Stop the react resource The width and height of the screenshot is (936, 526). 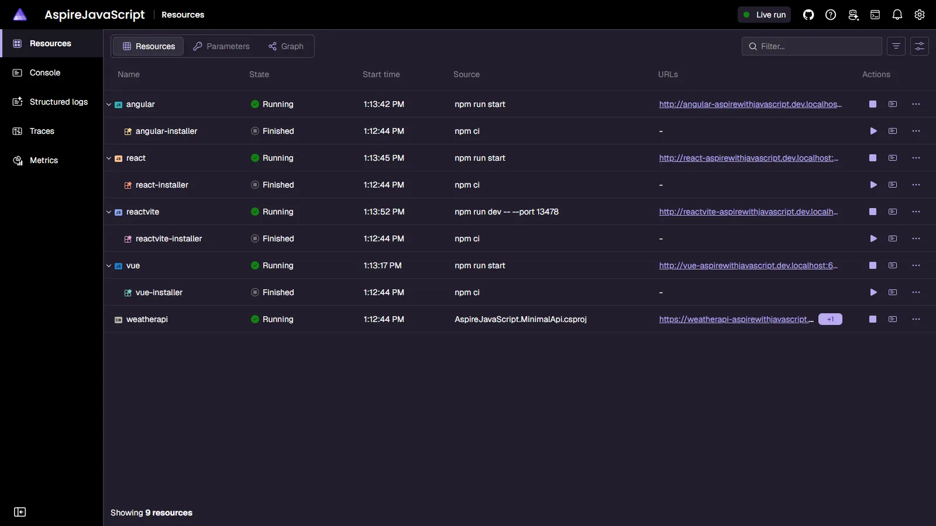[873, 158]
